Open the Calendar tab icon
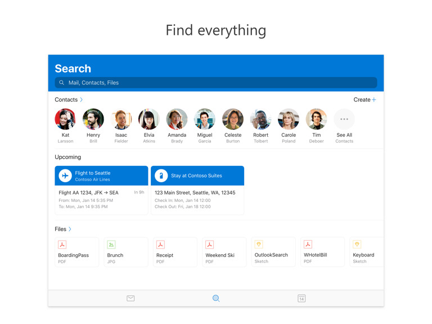The height and width of the screenshot is (324, 432). click(x=301, y=298)
